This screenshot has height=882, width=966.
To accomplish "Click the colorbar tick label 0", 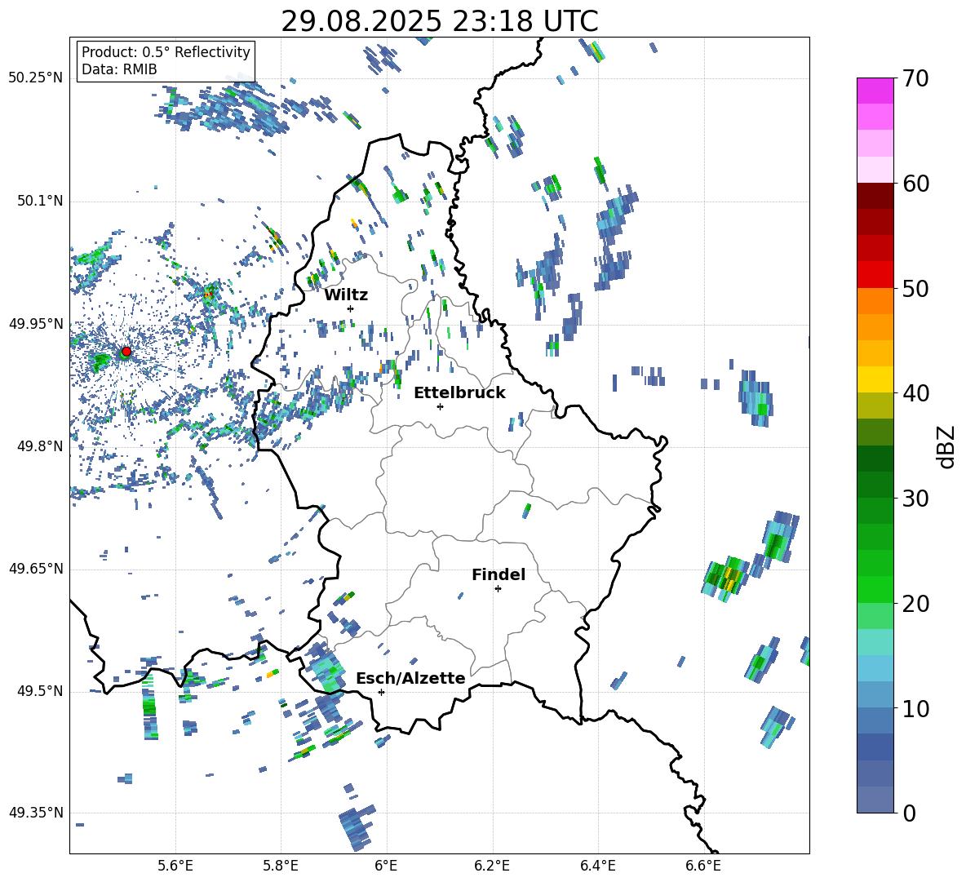I will (x=909, y=813).
